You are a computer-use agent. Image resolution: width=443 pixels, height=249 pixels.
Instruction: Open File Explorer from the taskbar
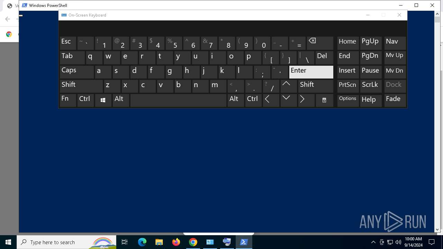pos(159,242)
